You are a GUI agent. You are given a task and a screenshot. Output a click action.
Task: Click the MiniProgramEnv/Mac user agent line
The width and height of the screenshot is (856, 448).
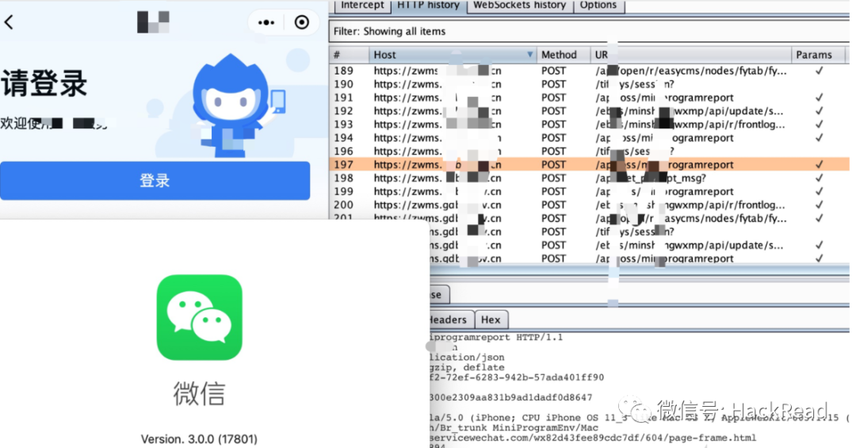[x=514, y=428]
